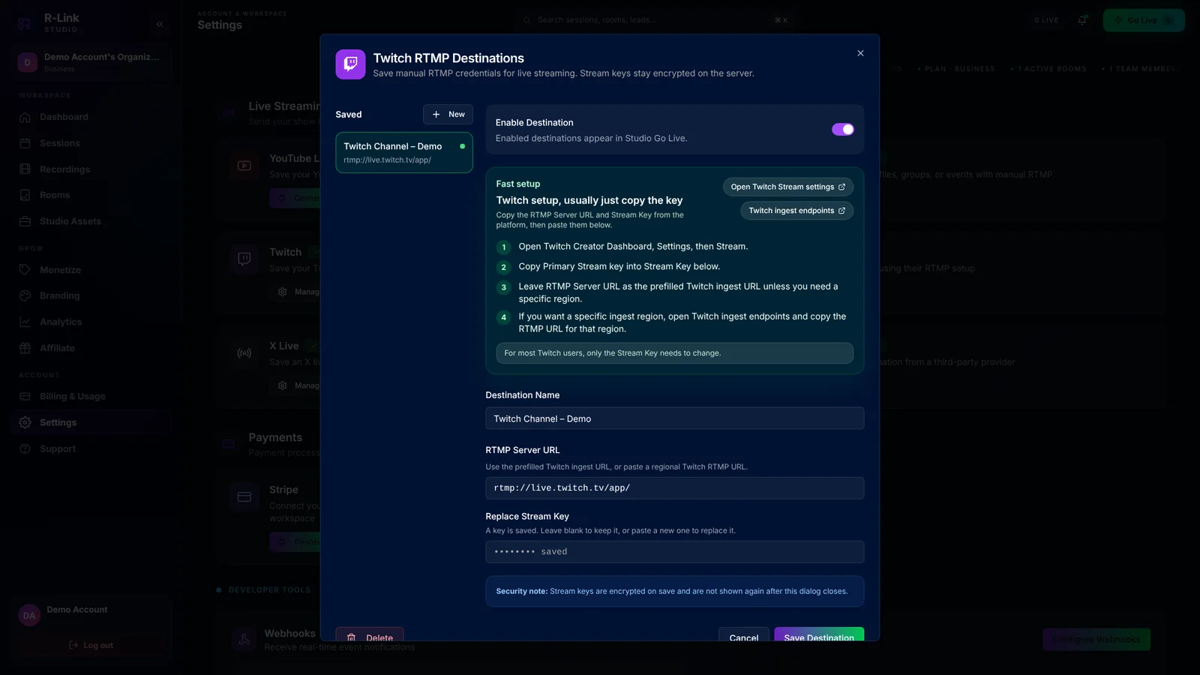Click the plus icon on New button
This screenshot has width=1200, height=675.
pos(436,114)
